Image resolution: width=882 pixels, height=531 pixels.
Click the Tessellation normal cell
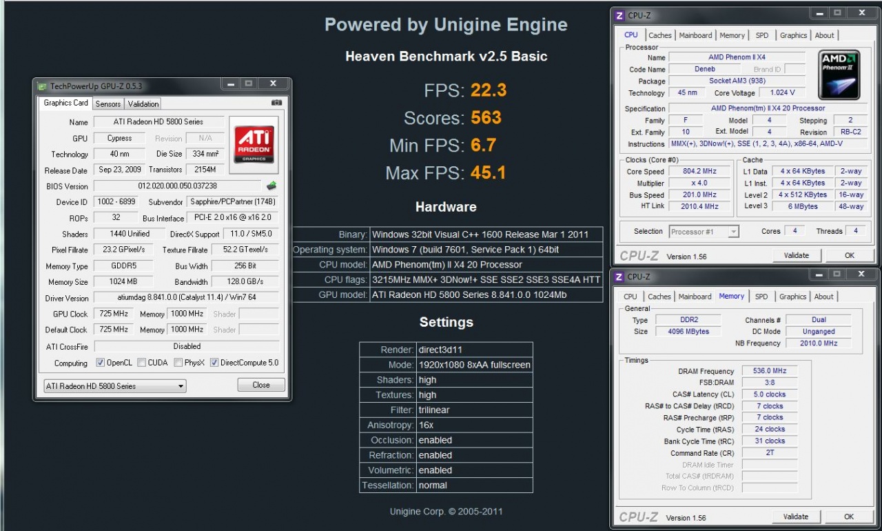[x=474, y=485]
